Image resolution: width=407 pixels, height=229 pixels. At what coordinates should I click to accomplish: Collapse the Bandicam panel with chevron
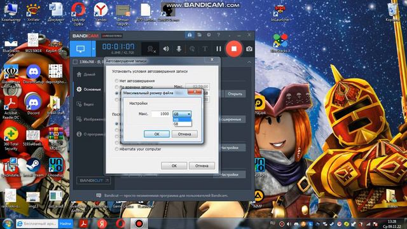point(249,62)
